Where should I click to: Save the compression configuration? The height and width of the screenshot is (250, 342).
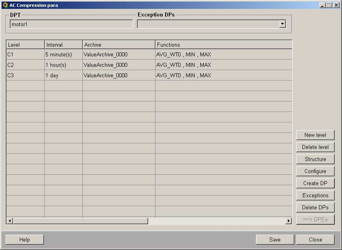coord(275,240)
